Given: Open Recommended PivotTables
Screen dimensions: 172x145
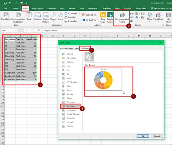Looking at the screenshot, I should click(x=18, y=17).
